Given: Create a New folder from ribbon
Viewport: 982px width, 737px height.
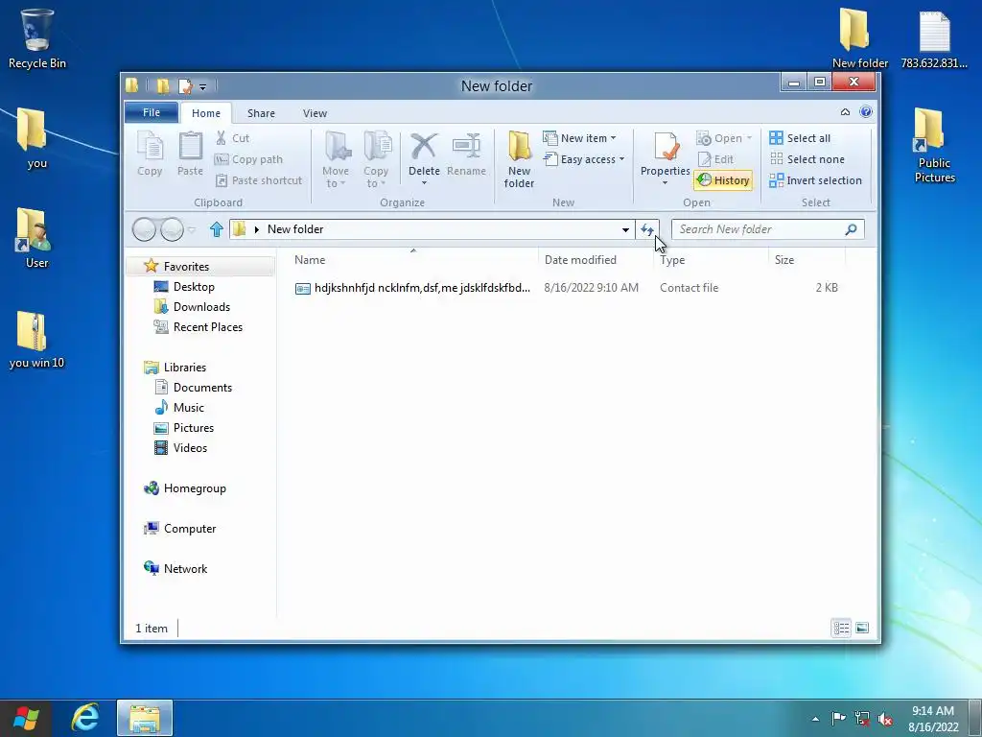Looking at the screenshot, I should [519, 159].
